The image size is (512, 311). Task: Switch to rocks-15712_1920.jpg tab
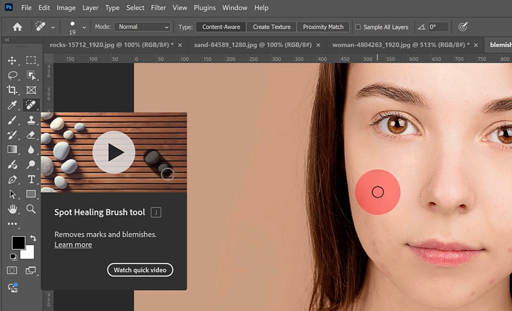click(111, 45)
